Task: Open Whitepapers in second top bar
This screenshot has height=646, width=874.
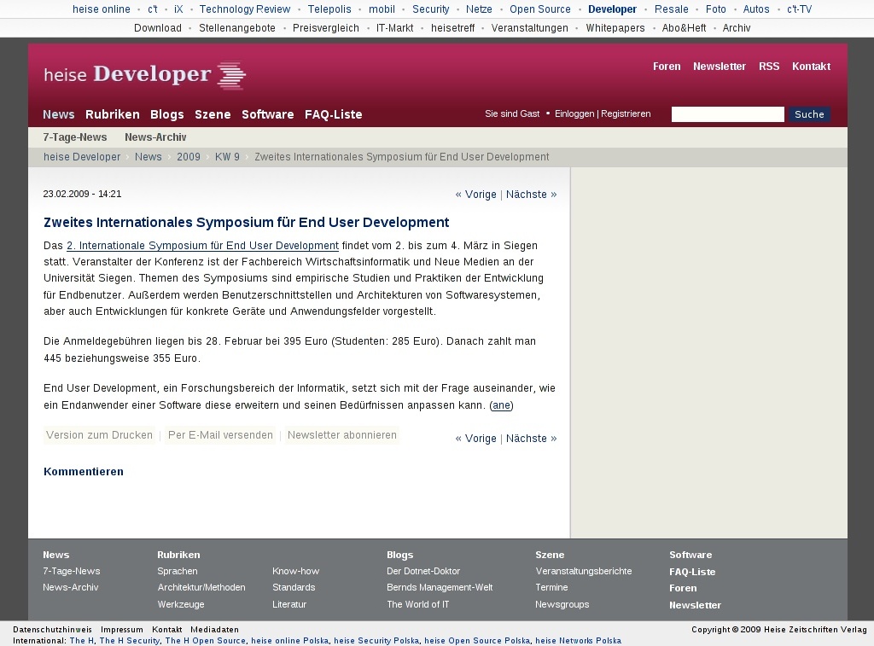Action: coord(615,28)
